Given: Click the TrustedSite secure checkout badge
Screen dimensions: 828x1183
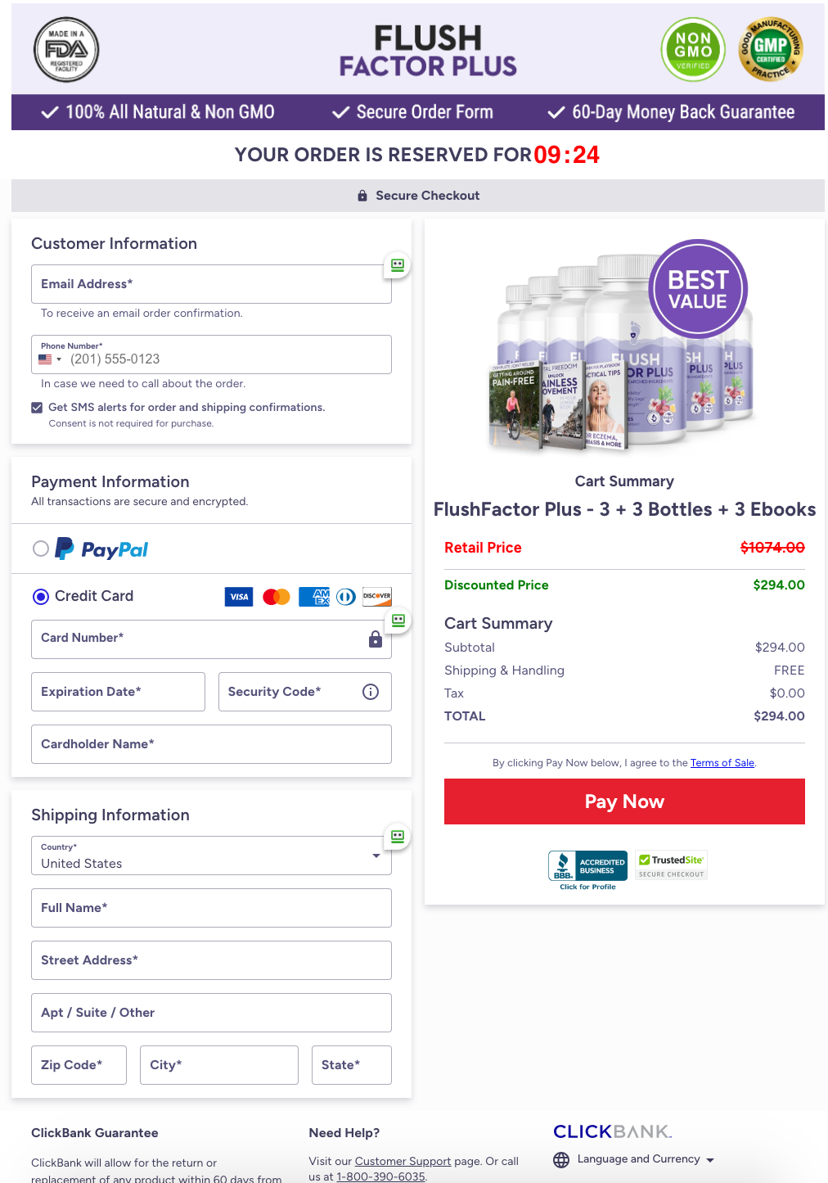Looking at the screenshot, I should click(671, 865).
